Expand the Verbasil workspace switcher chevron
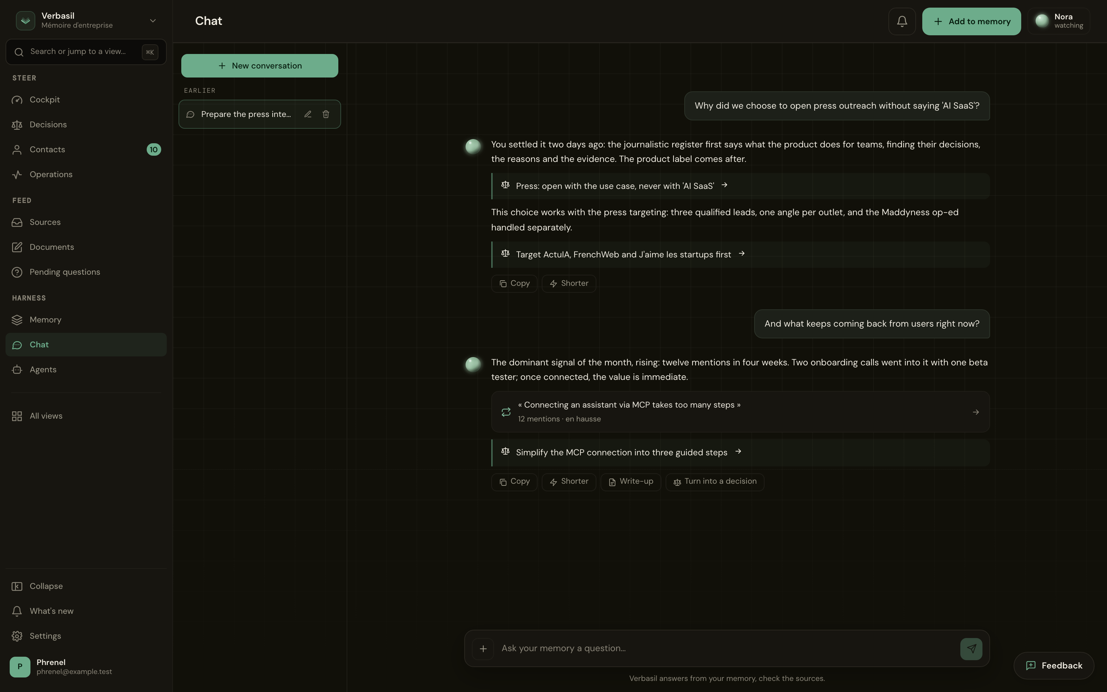This screenshot has width=1107, height=692. coord(153,21)
